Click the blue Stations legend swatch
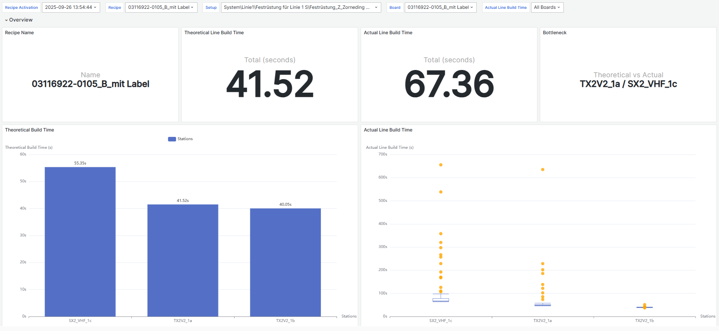Viewport: 719px width, 331px height. click(x=172, y=139)
